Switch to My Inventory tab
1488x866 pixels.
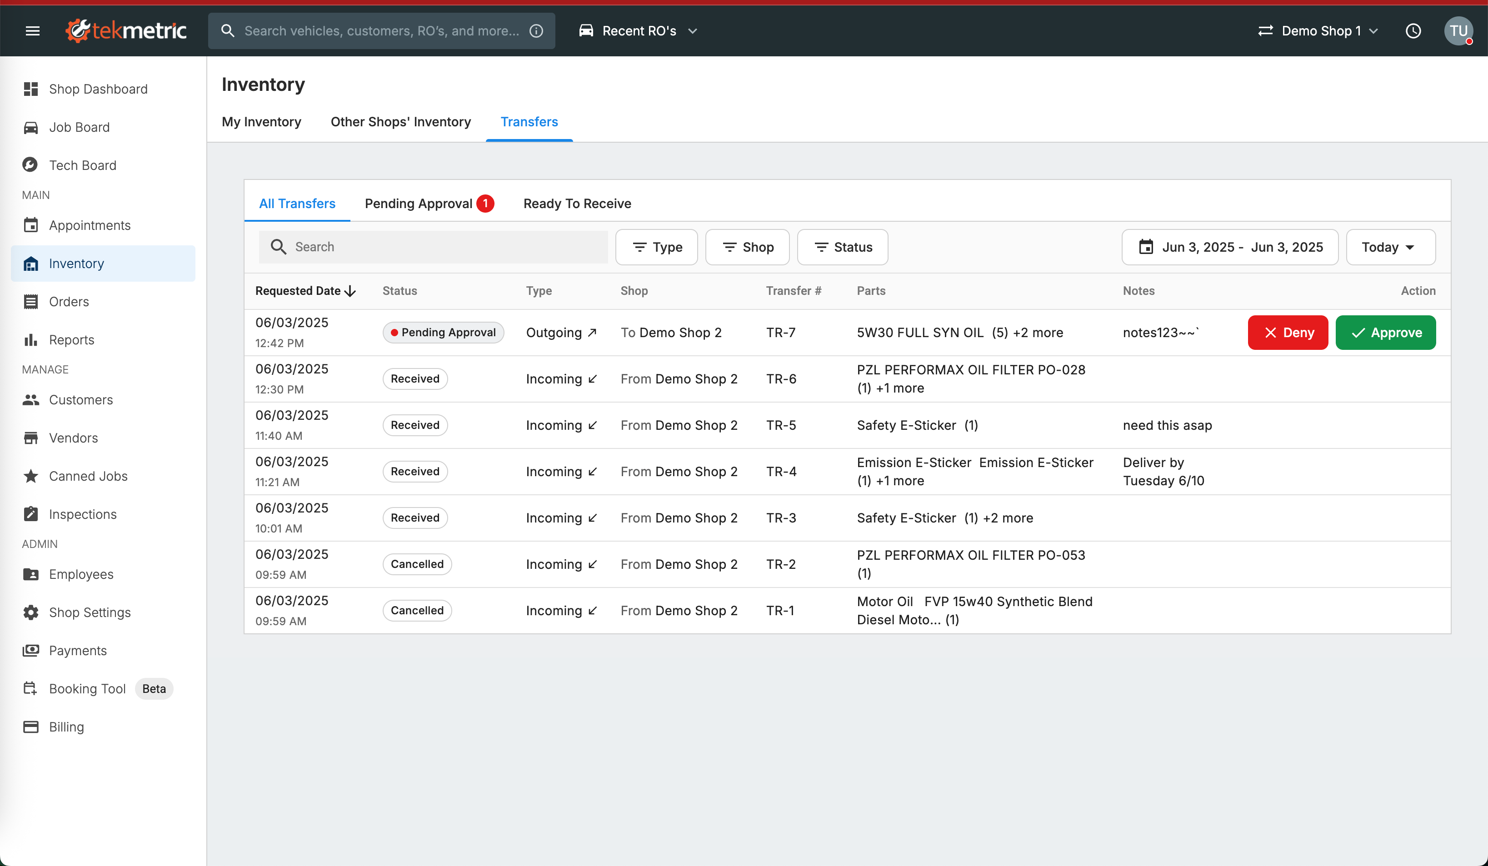point(262,122)
